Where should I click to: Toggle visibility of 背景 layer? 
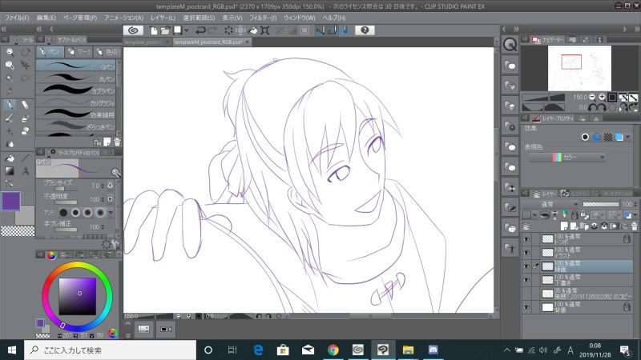(x=526, y=307)
